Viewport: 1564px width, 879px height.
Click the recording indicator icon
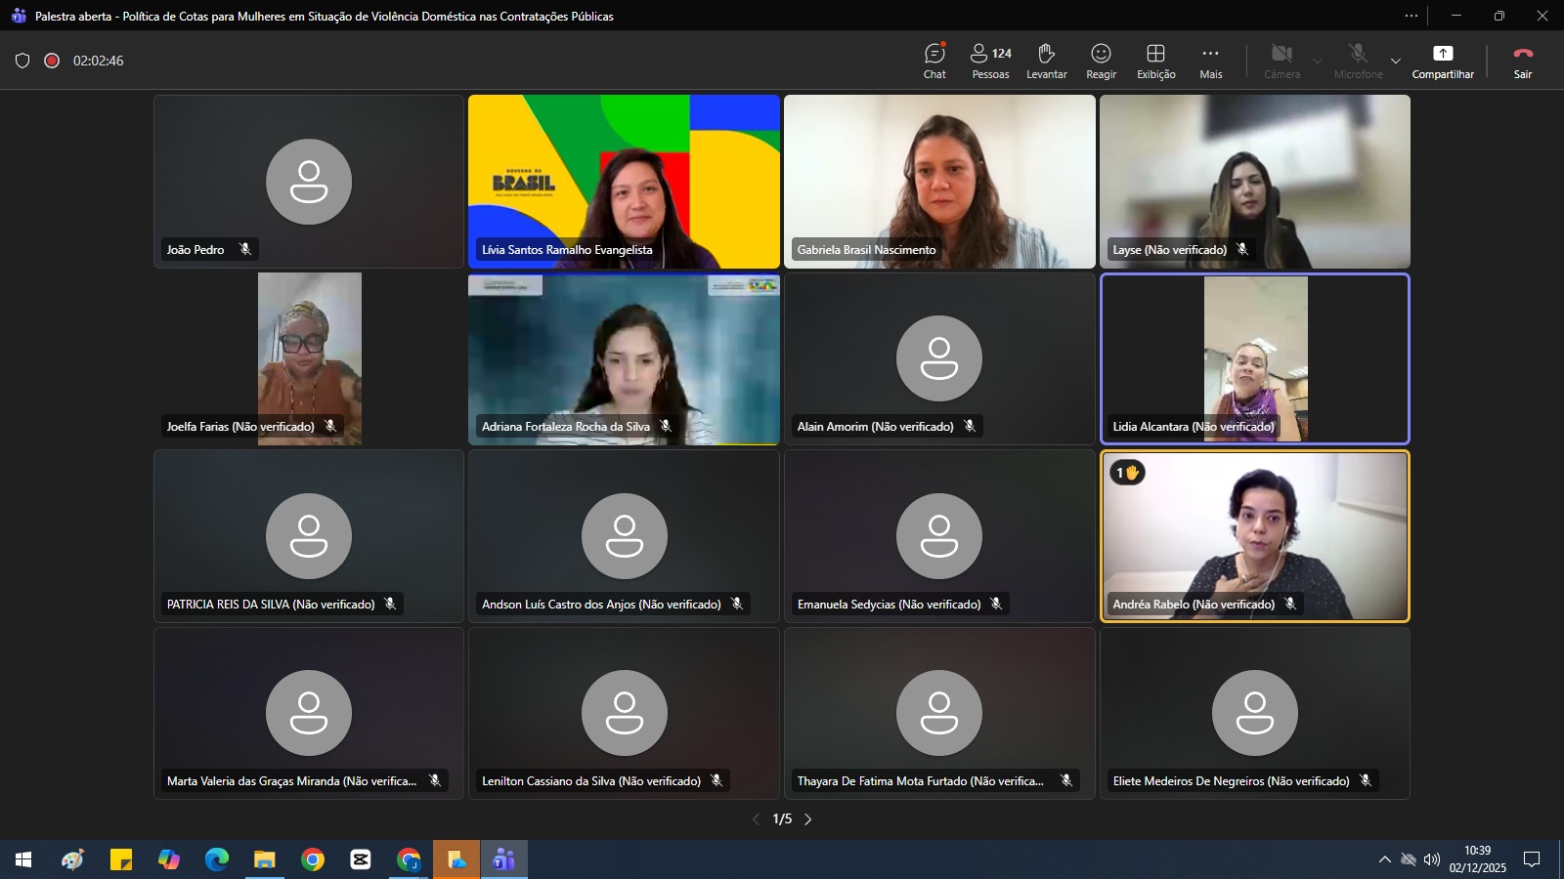(52, 61)
